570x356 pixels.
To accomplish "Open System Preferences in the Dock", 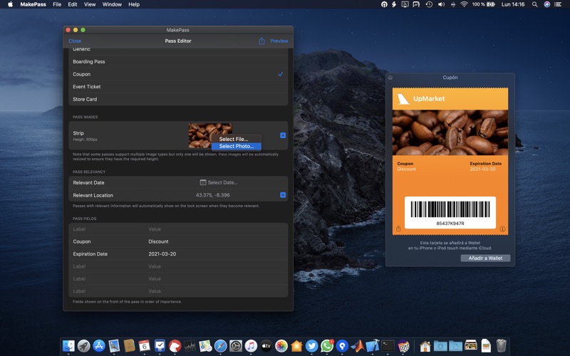I will pos(236,346).
